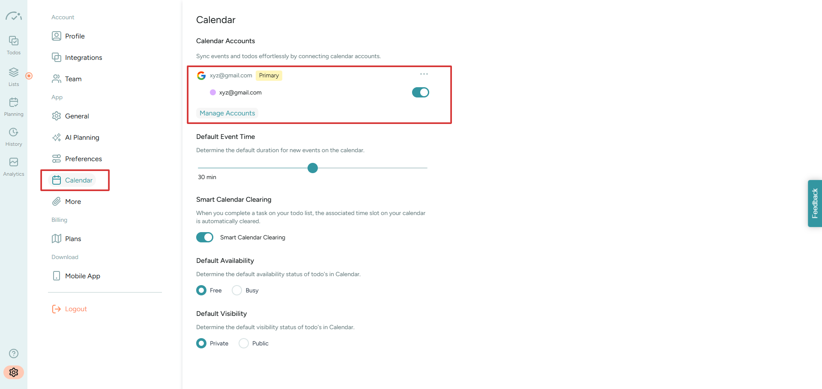Go to Lists in the sidebar
Screen dimensions: 822x389
[14, 77]
